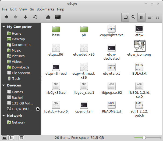The height and width of the screenshot is (141, 163).
Task: Reload the current folder
Action: tap(35, 17)
